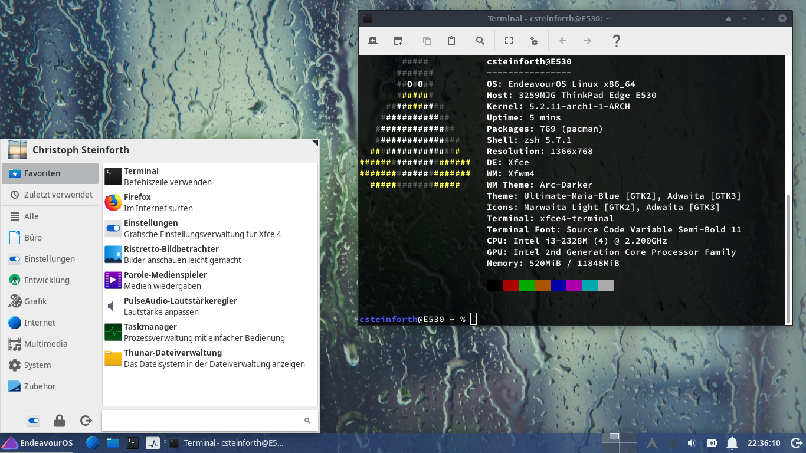
Task: Go to previous tab arrow in terminal
Action: click(x=563, y=41)
